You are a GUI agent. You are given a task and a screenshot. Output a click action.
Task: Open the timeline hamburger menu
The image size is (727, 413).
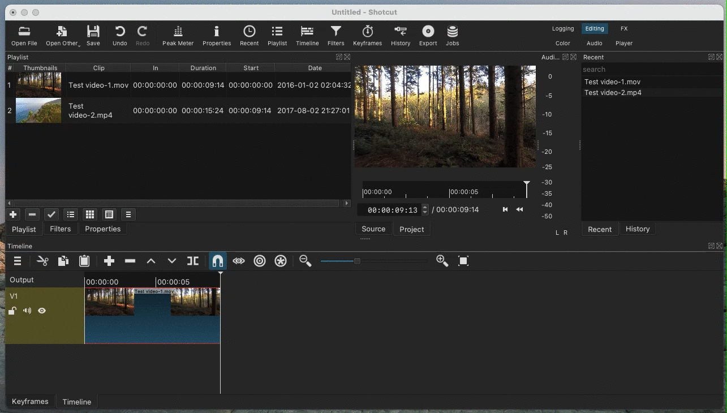(x=18, y=261)
